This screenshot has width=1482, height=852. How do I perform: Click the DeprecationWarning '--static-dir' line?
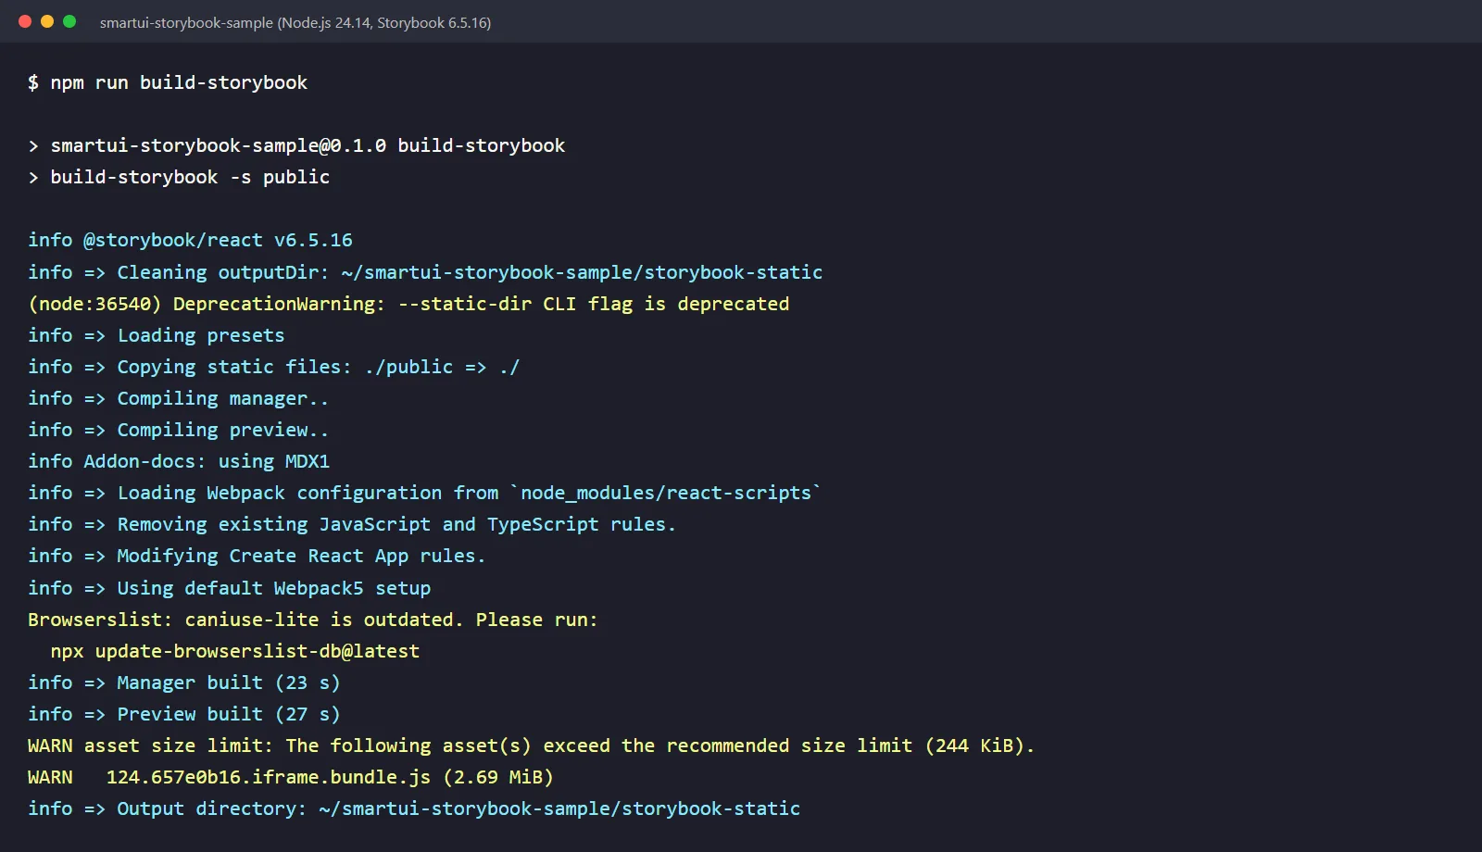point(408,304)
